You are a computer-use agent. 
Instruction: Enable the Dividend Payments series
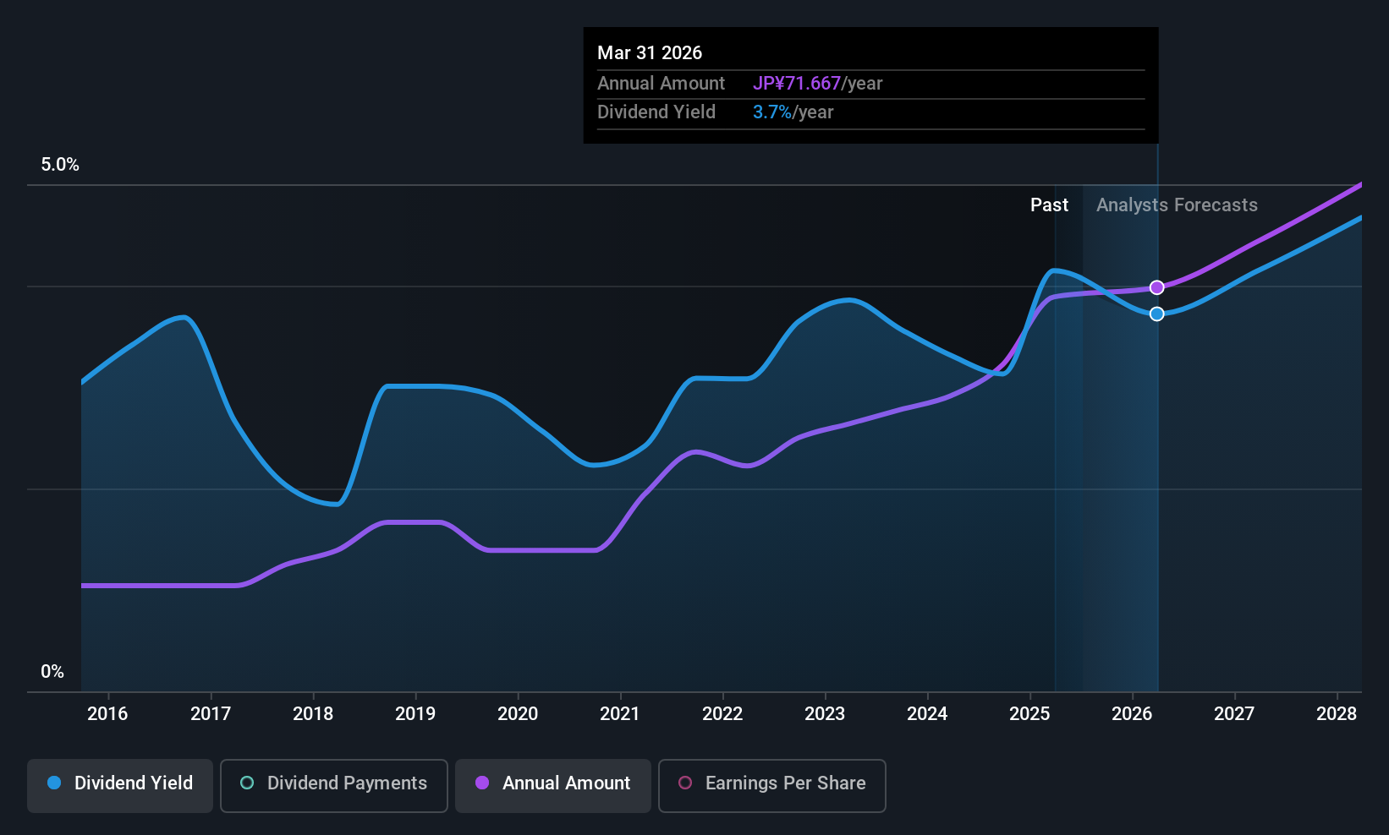334,785
